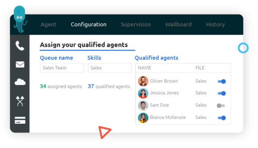Open the Supervision tab
Image resolution: width=258 pixels, height=148 pixels.
coord(136,24)
